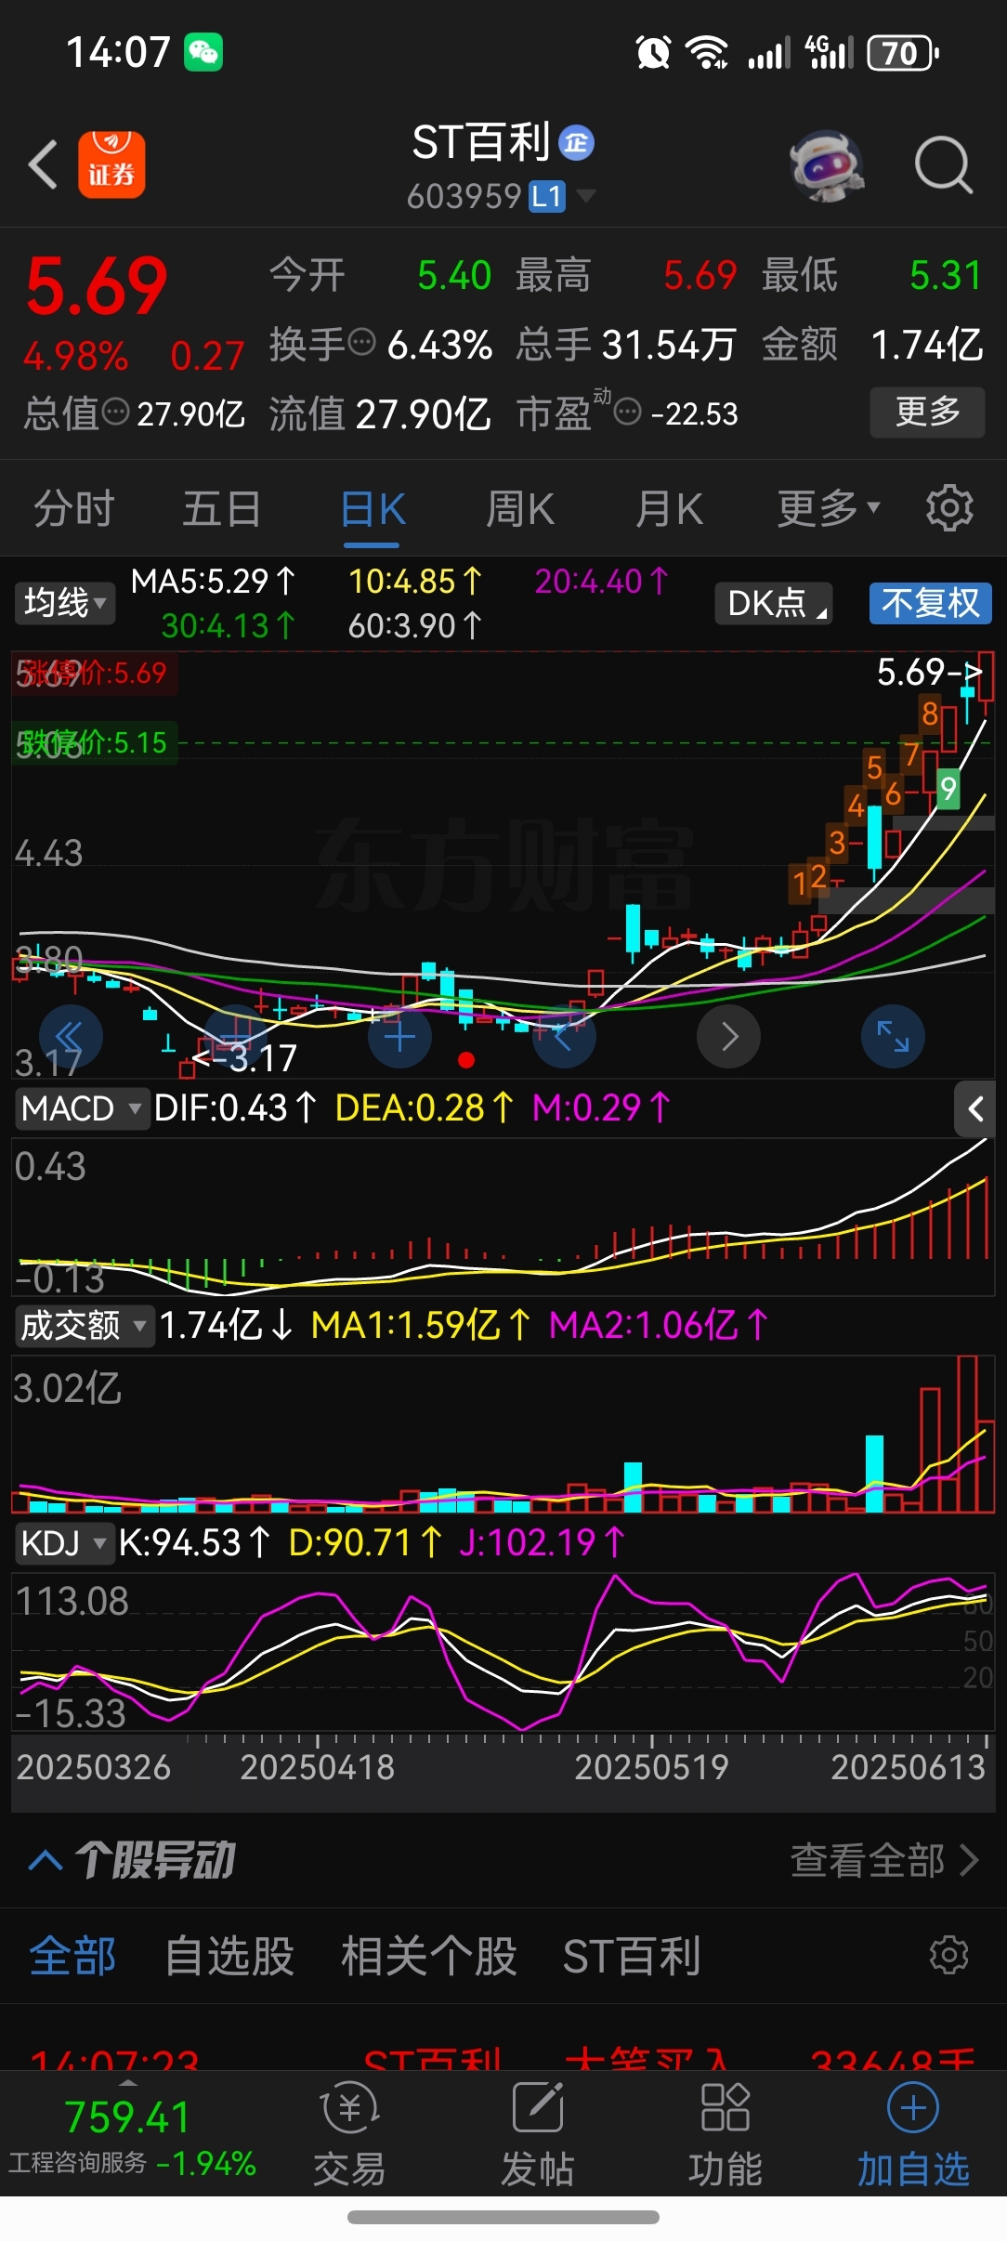Tap the search magnifier icon

pos(943,165)
